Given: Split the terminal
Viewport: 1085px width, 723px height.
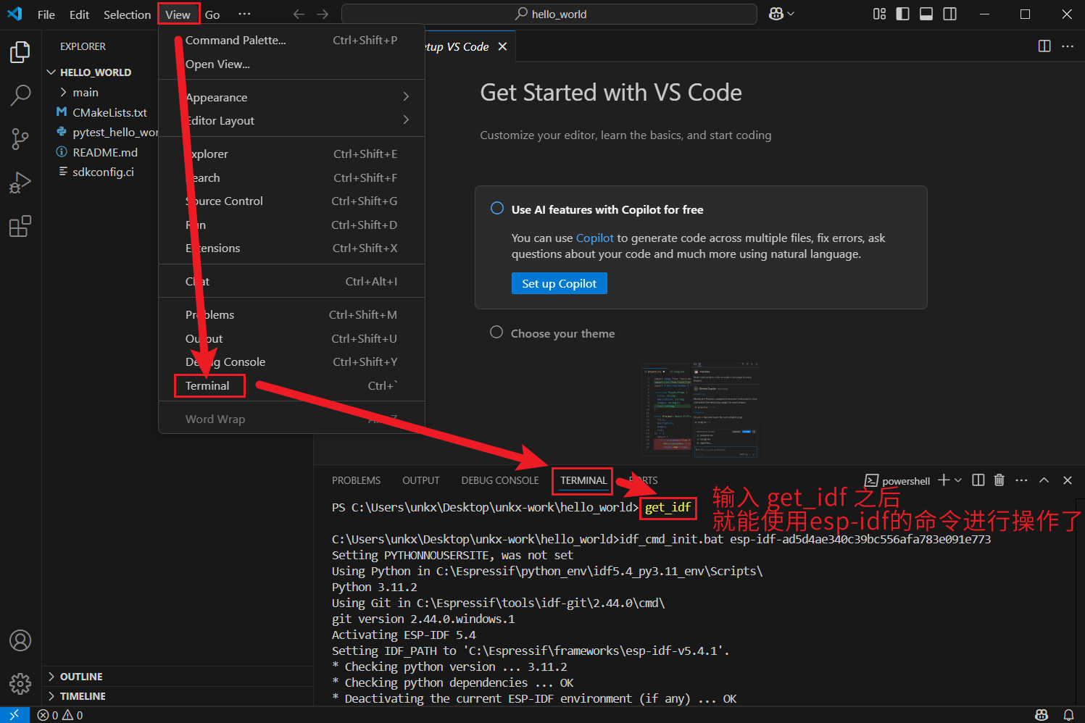Looking at the screenshot, I should [x=977, y=480].
